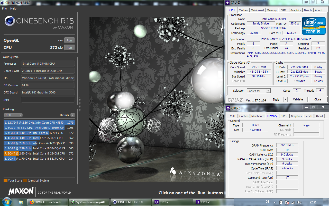The height and width of the screenshot is (206, 329).
Task: Click the Close button in CPU-Z
Action: pos(318,99)
